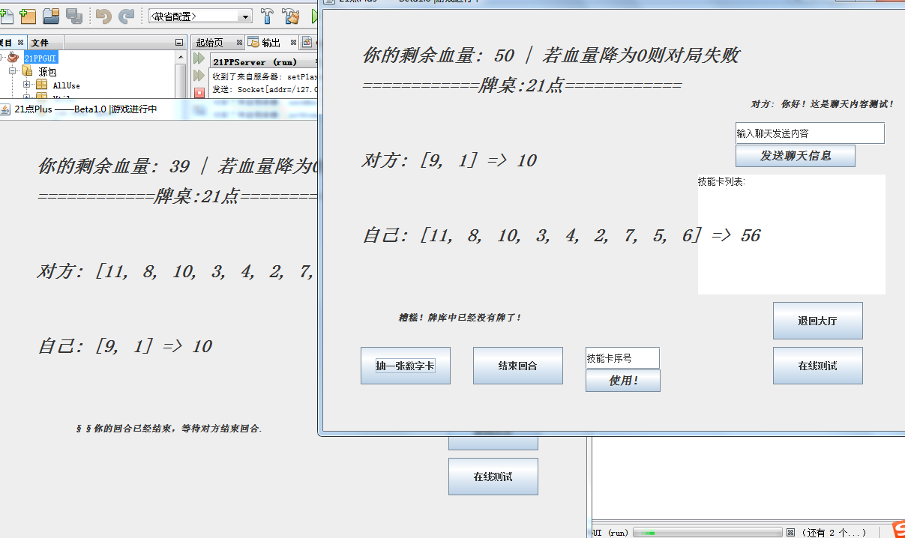Stop the running process with red square
This screenshot has width=905, height=538.
coord(199,93)
